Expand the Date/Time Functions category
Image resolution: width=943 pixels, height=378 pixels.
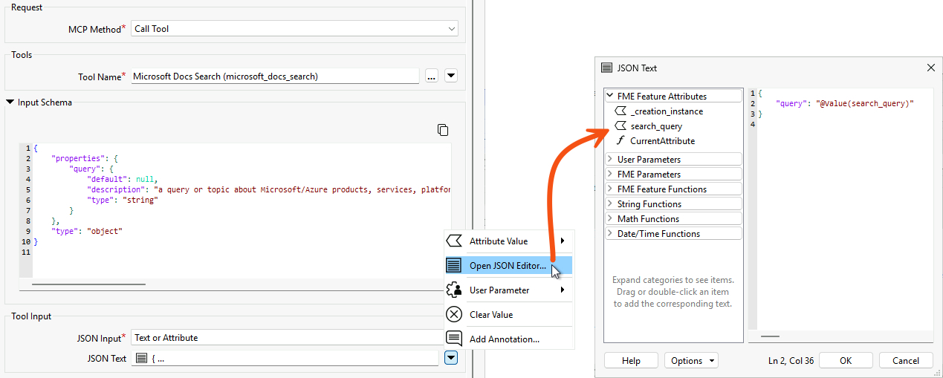click(x=610, y=233)
